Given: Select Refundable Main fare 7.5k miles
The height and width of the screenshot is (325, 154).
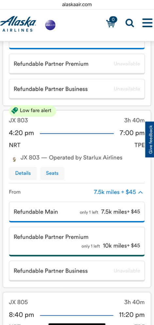Looking at the screenshot, I should coord(77,212).
